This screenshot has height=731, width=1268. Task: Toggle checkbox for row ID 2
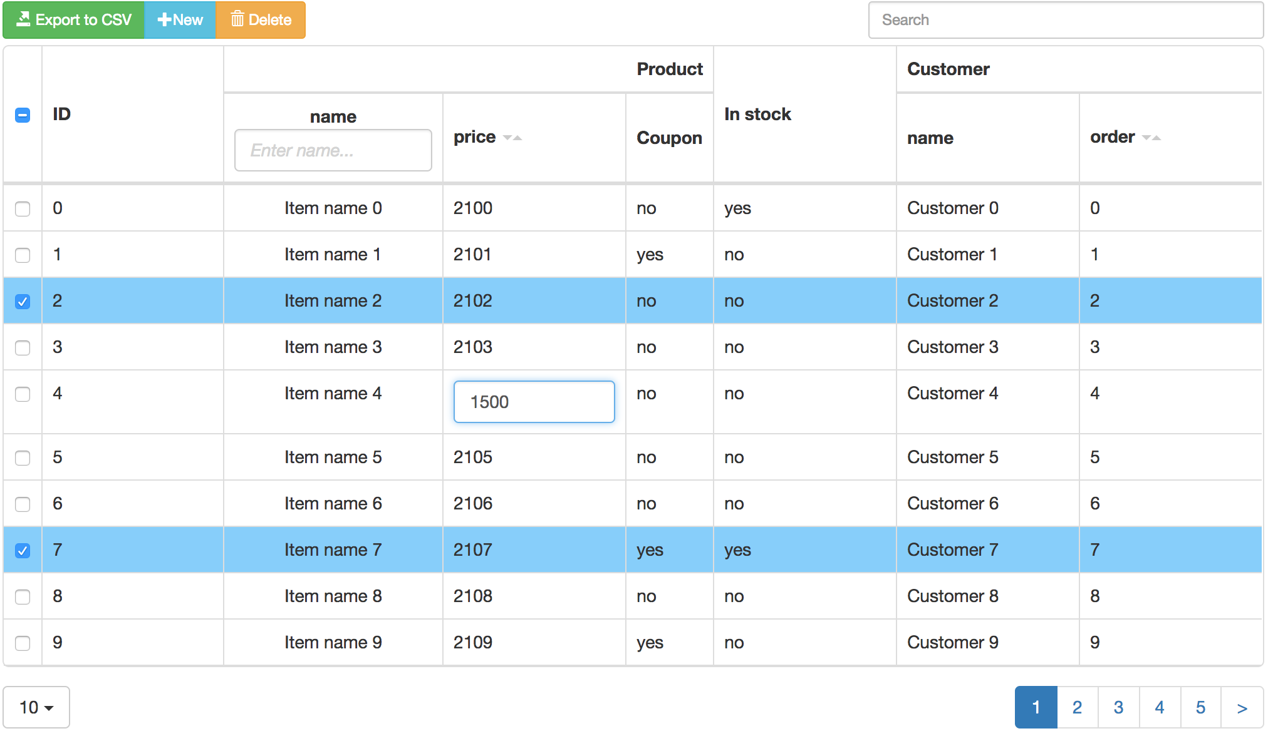click(x=23, y=302)
